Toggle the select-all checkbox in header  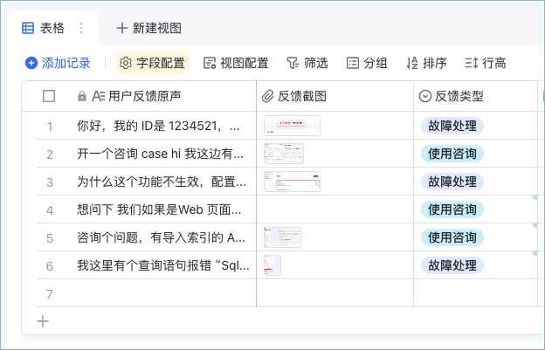[x=49, y=96]
